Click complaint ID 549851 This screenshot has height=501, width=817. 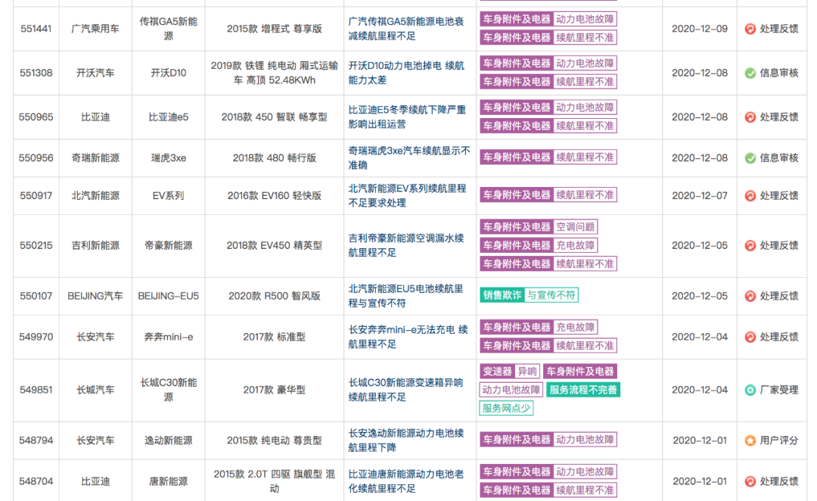pyautogui.click(x=36, y=390)
